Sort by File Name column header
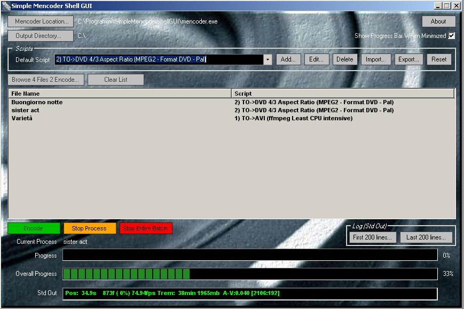Viewport: 464px width, 309px height. [120, 94]
